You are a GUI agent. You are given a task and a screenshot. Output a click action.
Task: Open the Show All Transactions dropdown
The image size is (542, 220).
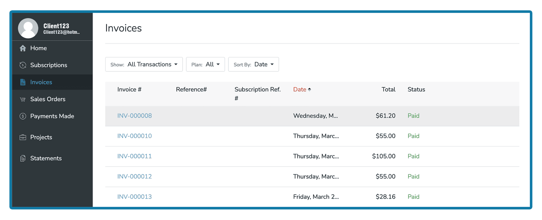[x=144, y=64]
